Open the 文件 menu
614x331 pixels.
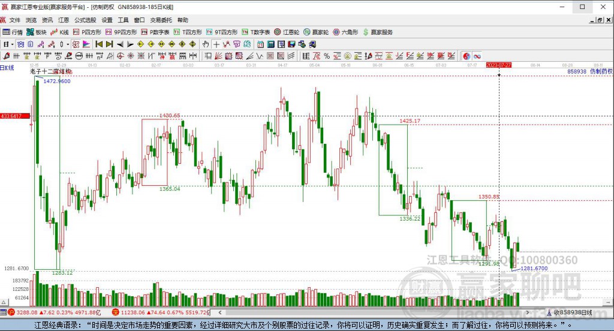[15, 20]
